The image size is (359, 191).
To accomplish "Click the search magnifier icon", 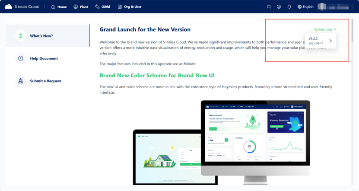I will 269,7.
